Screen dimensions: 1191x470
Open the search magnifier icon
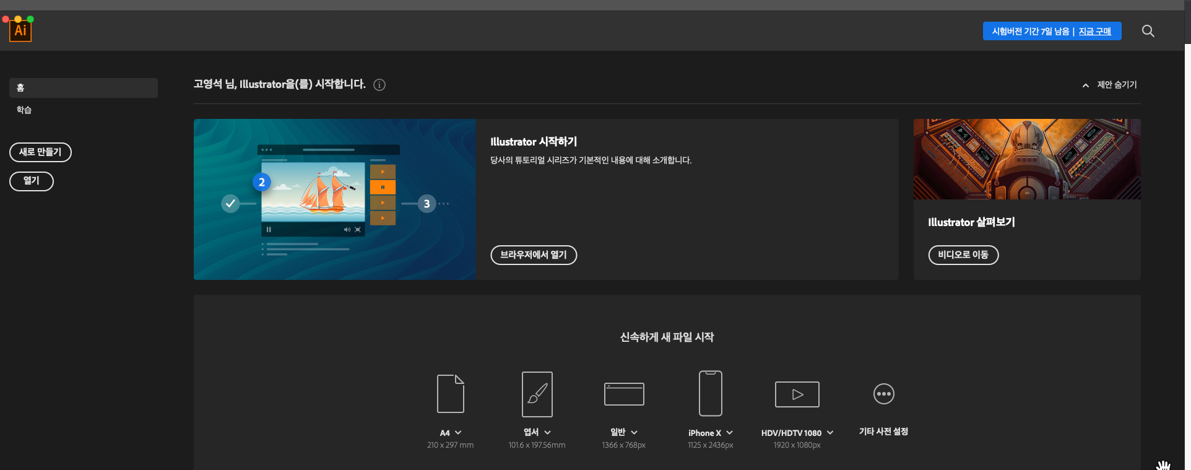point(1148,31)
